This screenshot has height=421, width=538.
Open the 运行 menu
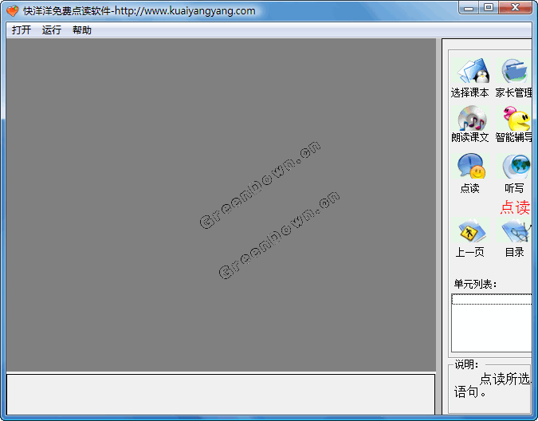coord(52,30)
